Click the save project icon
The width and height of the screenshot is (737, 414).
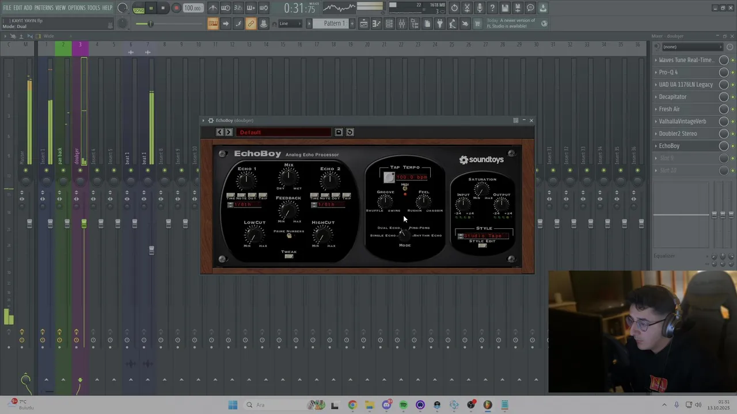(x=505, y=8)
